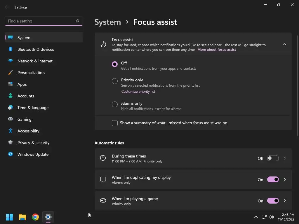Select the Alarms only radio button
Image resolution: width=299 pixels, height=224 pixels.
coord(115,104)
